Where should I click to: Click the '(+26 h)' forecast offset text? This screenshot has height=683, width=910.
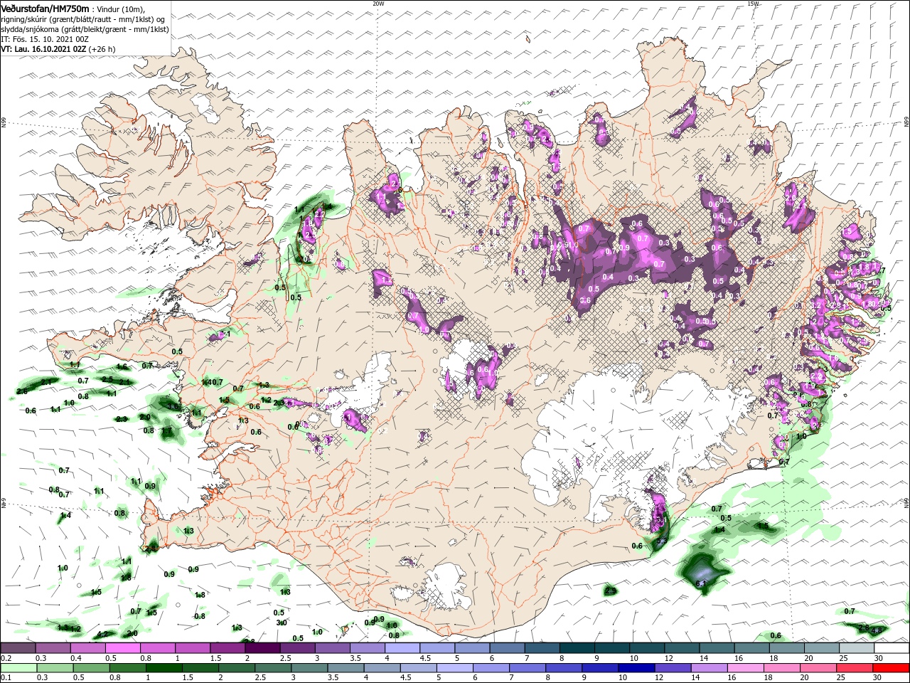pos(102,49)
